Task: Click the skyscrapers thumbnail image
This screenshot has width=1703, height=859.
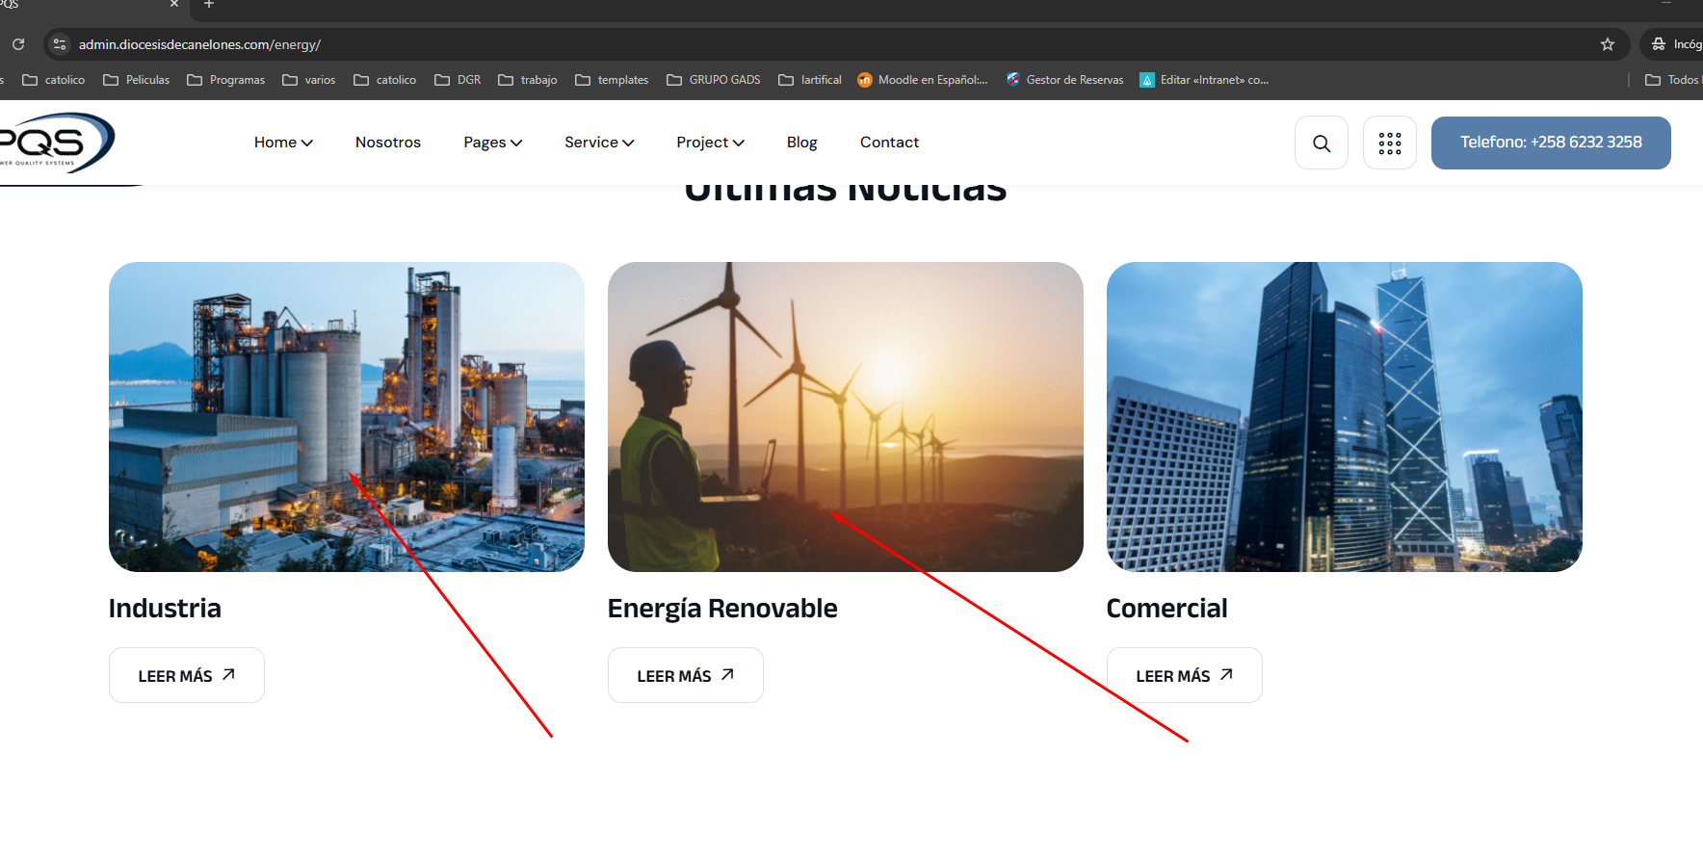Action: coord(1345,417)
